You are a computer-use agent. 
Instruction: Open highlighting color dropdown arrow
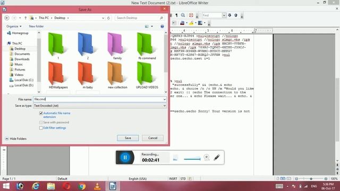[x=195, y=23]
